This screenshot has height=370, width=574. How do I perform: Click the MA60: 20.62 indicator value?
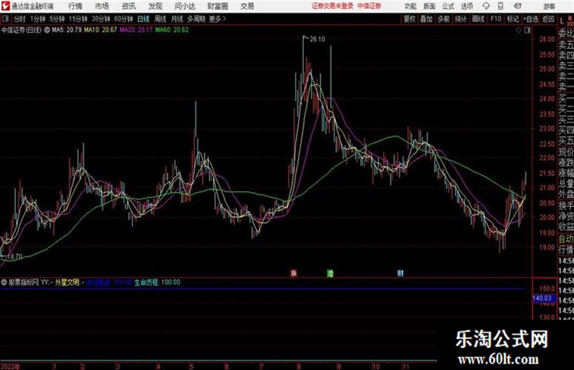[x=172, y=30]
